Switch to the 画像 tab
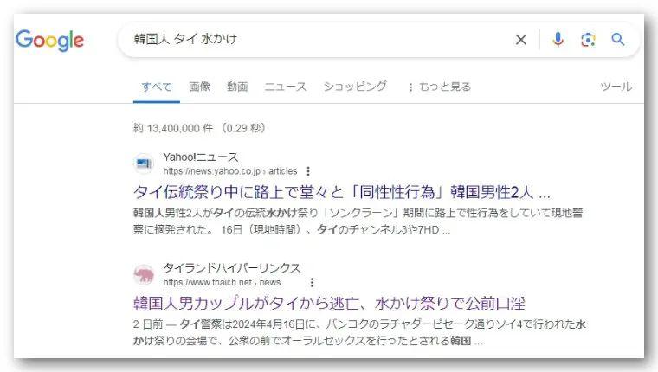 pyautogui.click(x=199, y=87)
